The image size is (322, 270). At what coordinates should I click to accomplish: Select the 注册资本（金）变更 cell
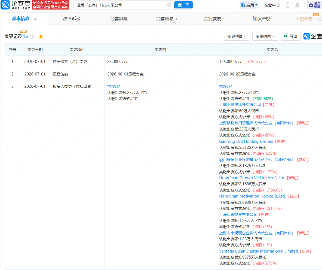point(77,62)
